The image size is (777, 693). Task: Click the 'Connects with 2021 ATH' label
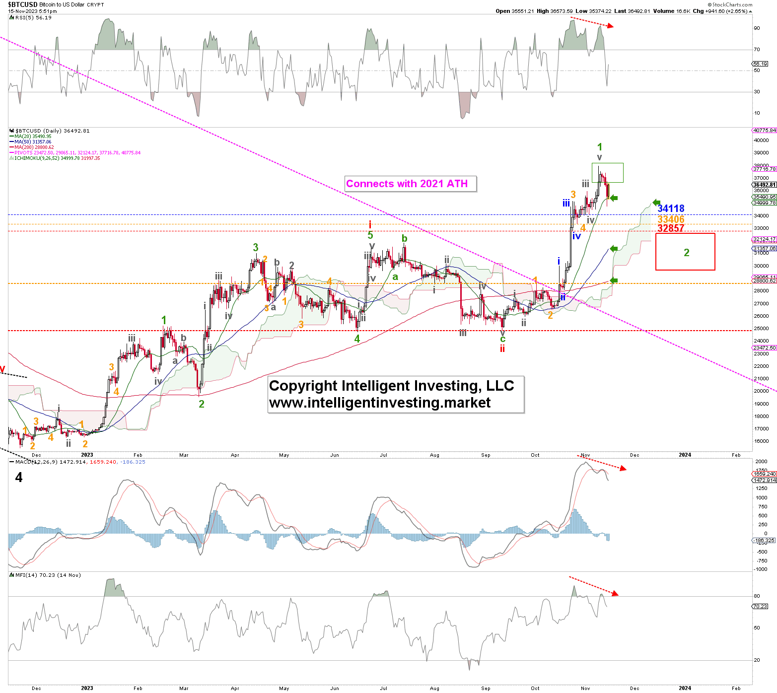(407, 184)
